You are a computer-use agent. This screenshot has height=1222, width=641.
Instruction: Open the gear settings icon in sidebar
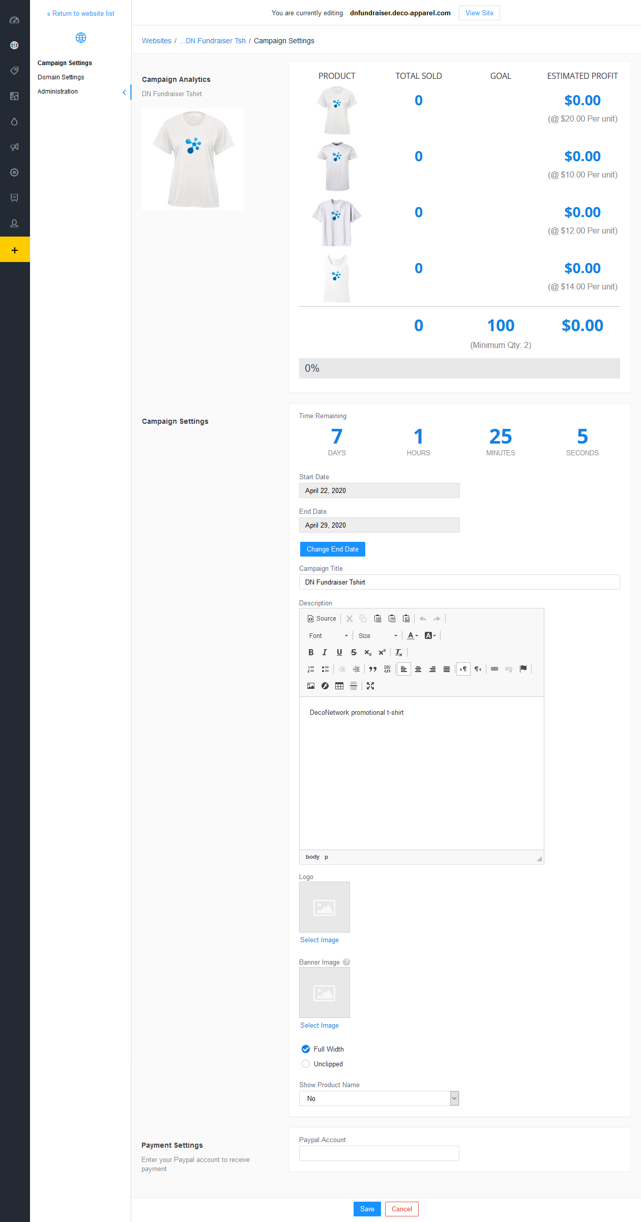(x=14, y=172)
